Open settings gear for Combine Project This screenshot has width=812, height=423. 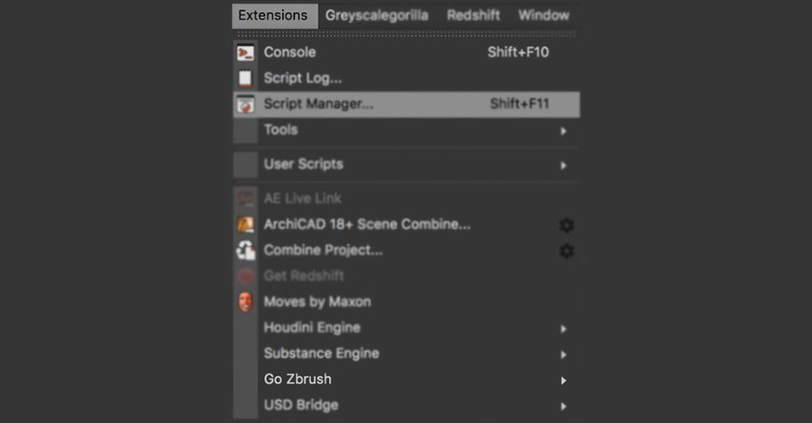click(567, 251)
